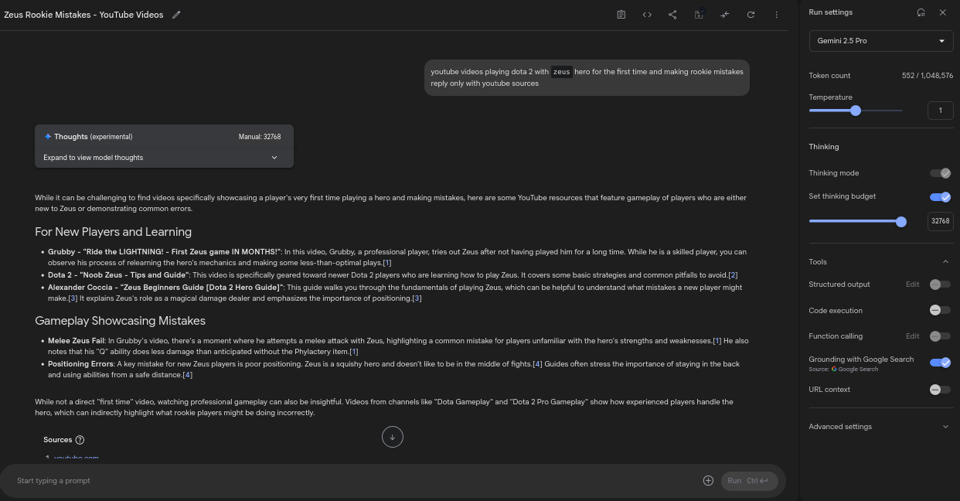Image resolution: width=960 pixels, height=501 pixels.
Task: Click Dota 2 - Noob Zeus bold title
Action: tap(118, 275)
